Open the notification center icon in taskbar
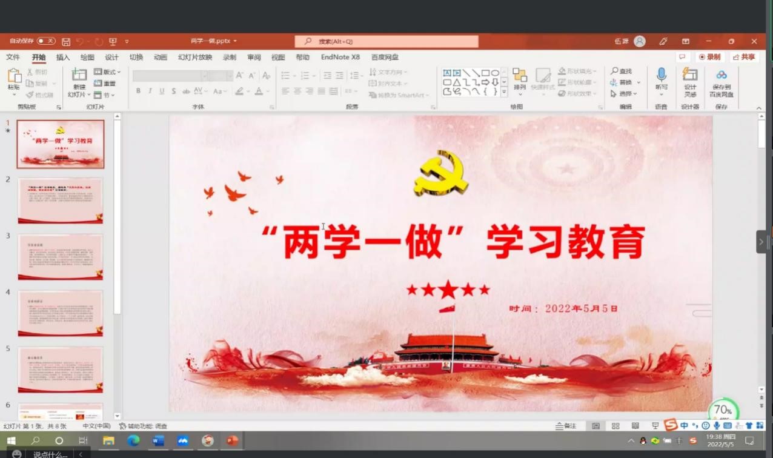This screenshot has height=458, width=773. 749,440
